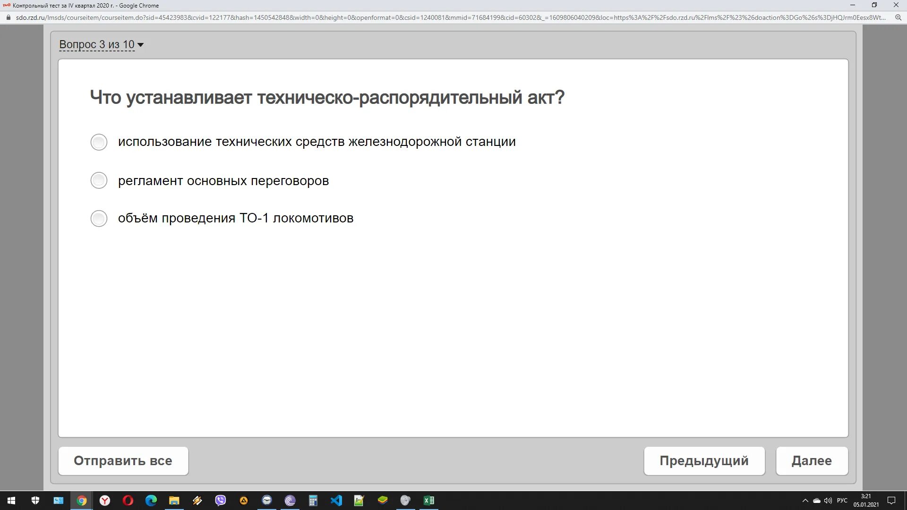Open Microsoft Edge from the taskbar
Image resolution: width=907 pixels, height=510 pixels.
(151, 501)
